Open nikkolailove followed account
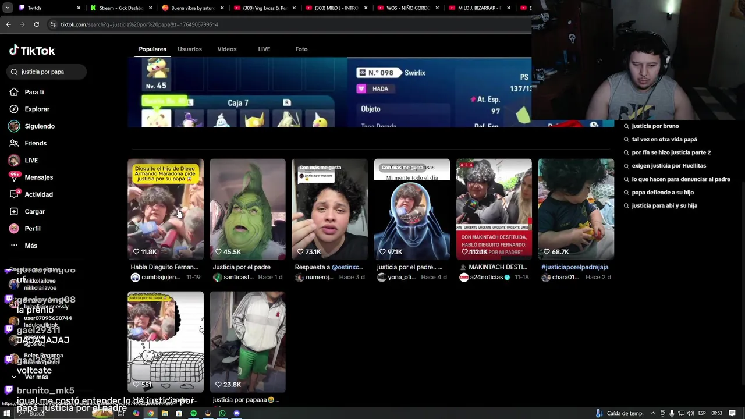 point(34,284)
